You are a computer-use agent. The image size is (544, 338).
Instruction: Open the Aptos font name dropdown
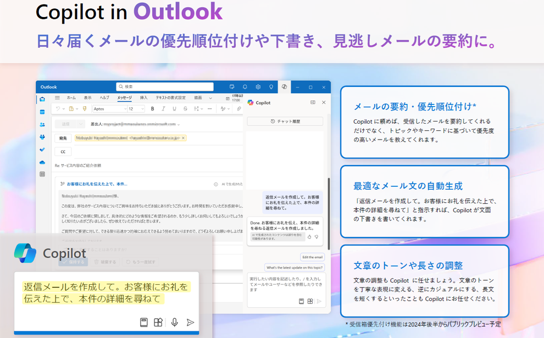pos(110,109)
